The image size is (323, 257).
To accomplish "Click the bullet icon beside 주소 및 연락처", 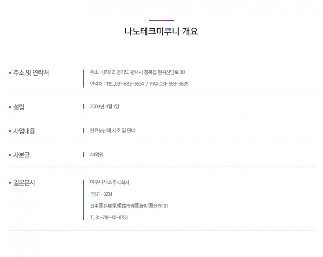I will 10,73.
